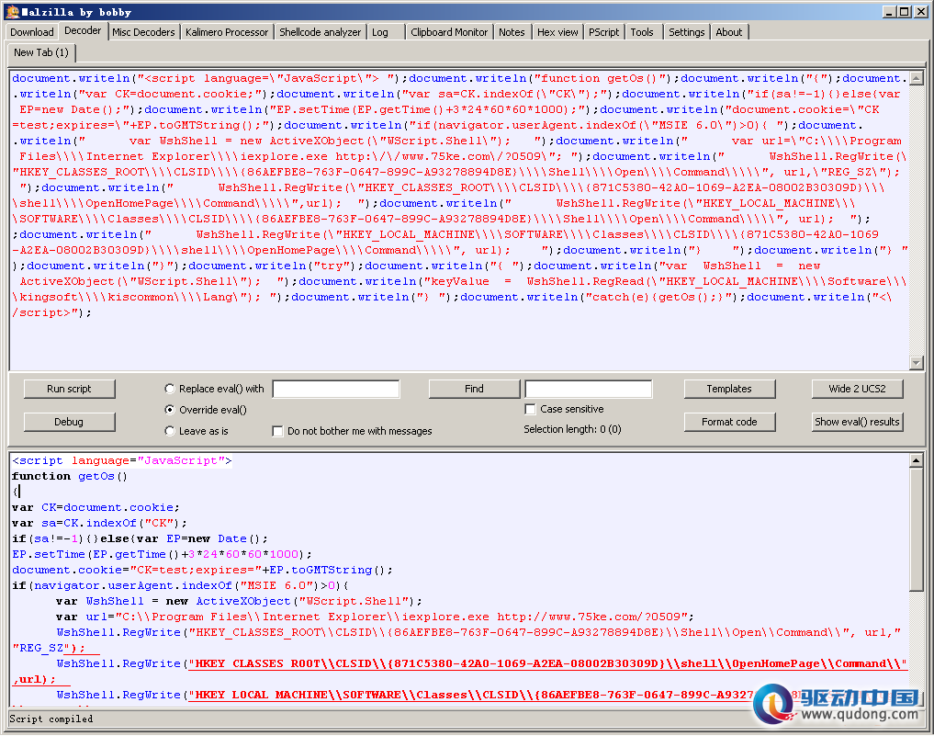Click the 'var sa=CK.indexOf("CK");' output line
The image size is (934, 736).
99,523
